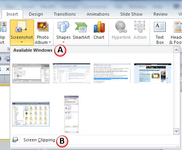Switch to the Insert tab

[x=12, y=14]
